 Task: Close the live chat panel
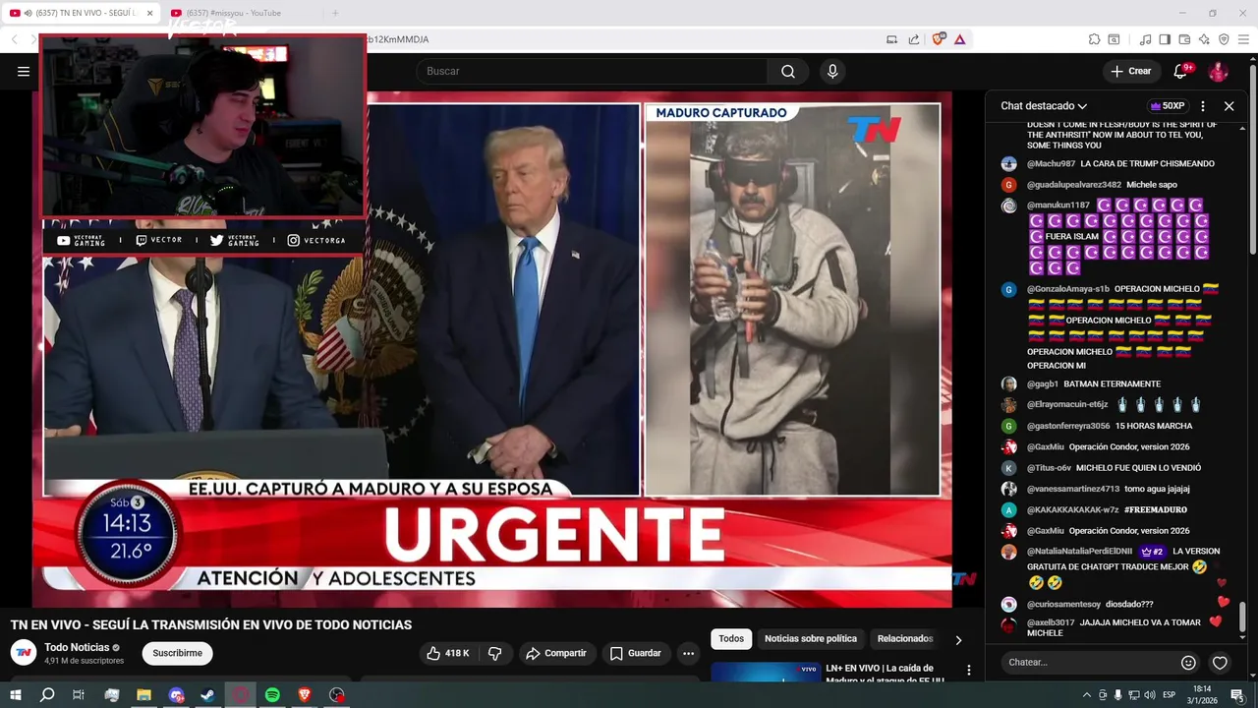click(x=1229, y=105)
